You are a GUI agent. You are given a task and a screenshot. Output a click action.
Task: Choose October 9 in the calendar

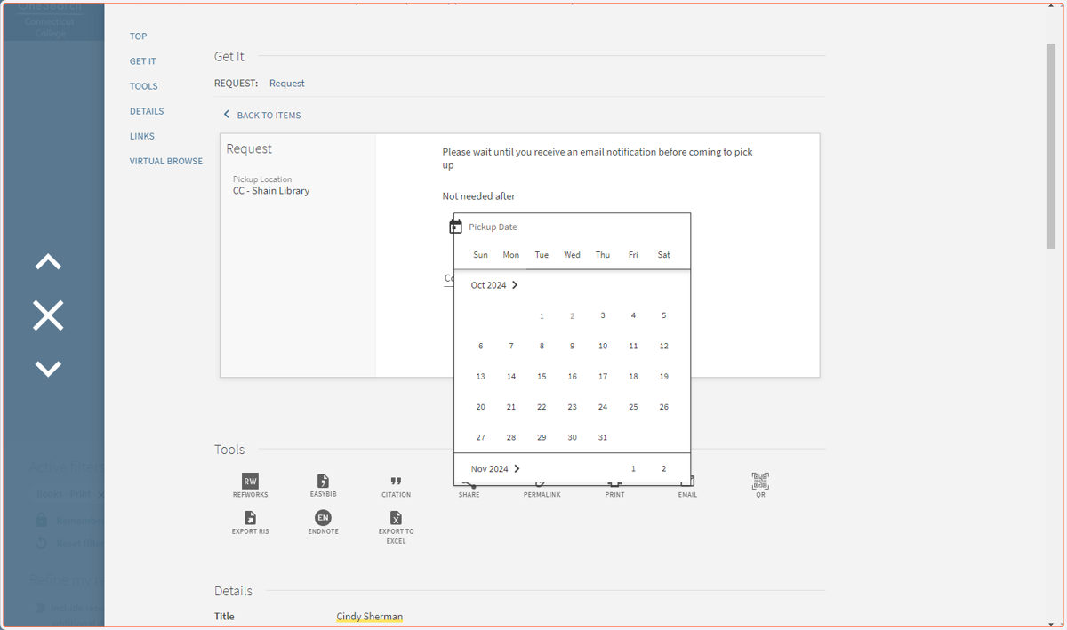pos(572,346)
